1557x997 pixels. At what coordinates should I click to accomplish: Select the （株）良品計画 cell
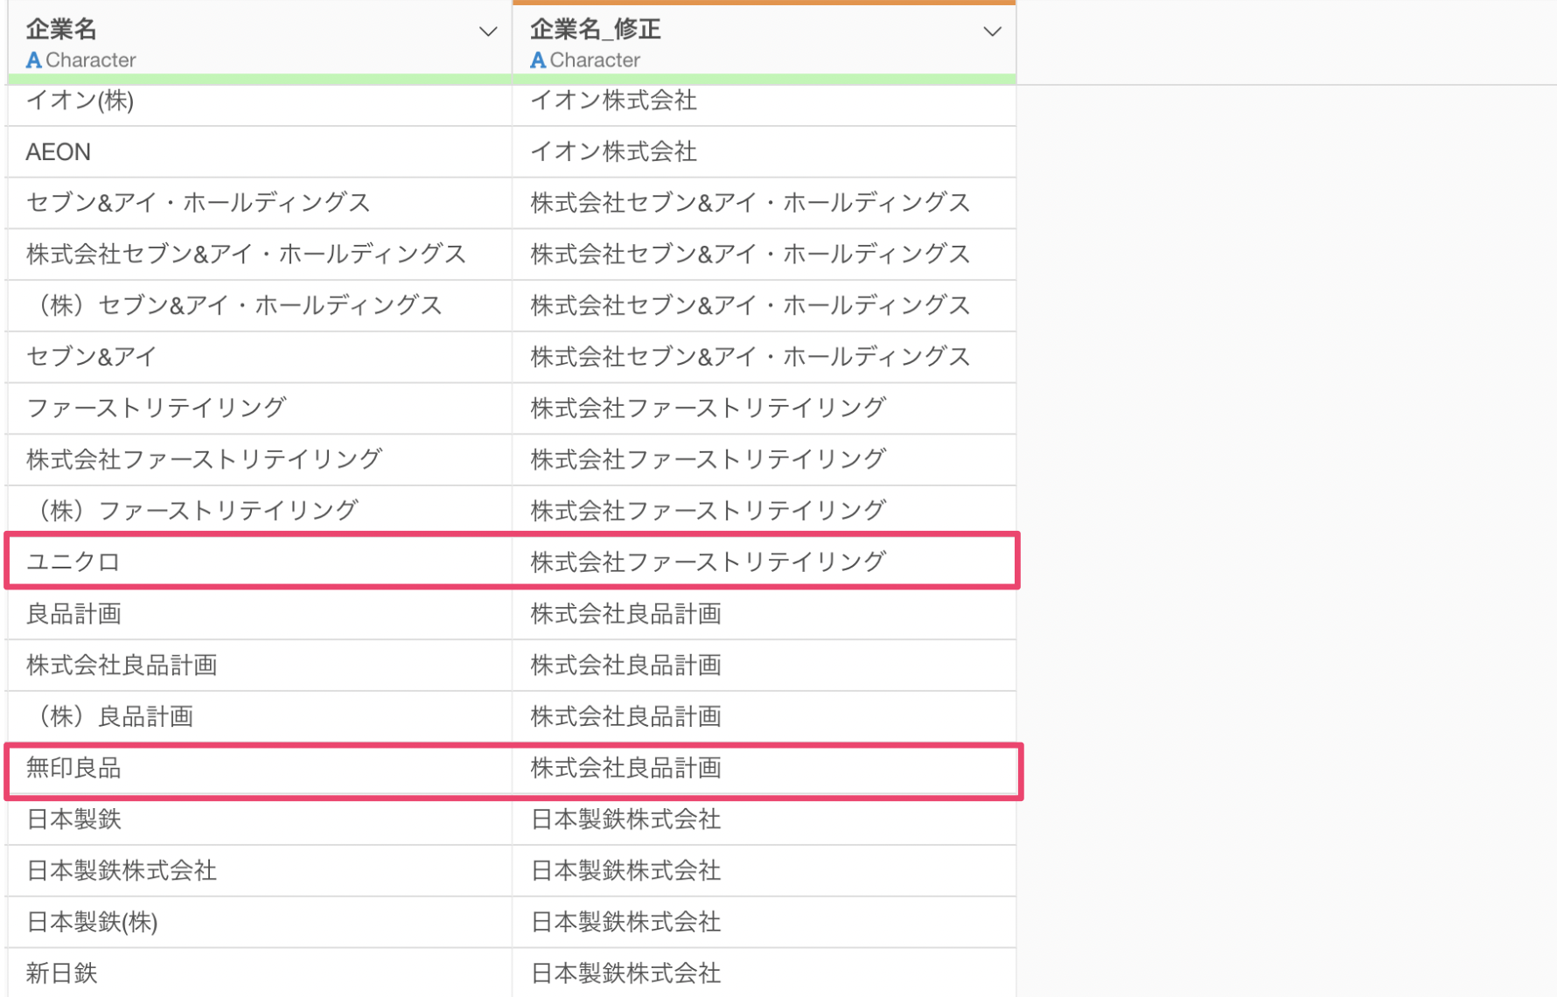[x=110, y=716]
